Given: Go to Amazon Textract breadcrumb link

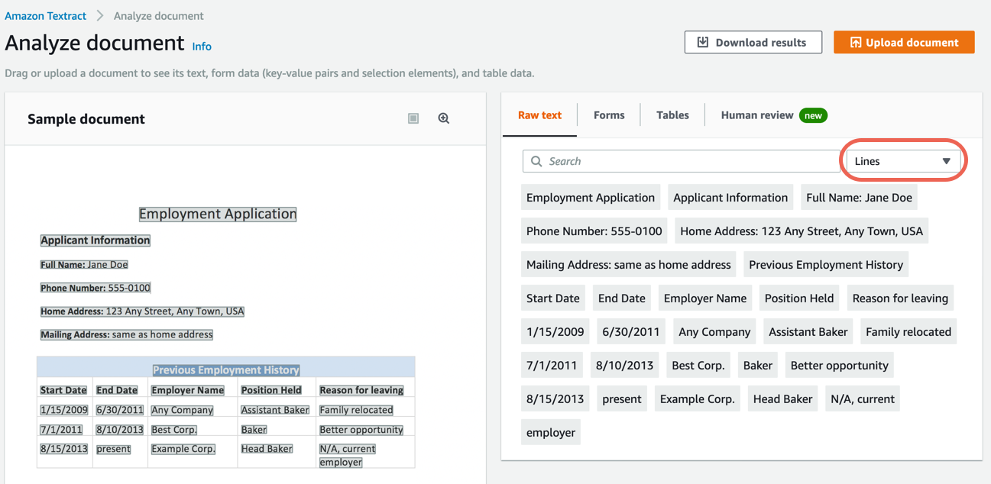Looking at the screenshot, I should tap(45, 16).
